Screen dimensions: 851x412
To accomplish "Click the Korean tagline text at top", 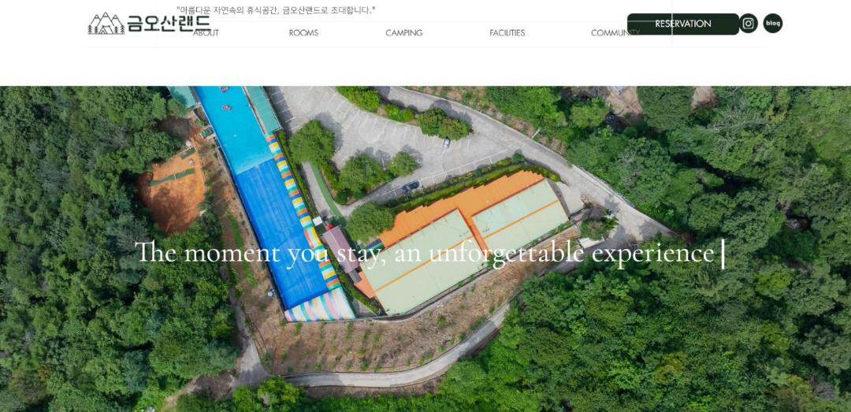I will [276, 10].
